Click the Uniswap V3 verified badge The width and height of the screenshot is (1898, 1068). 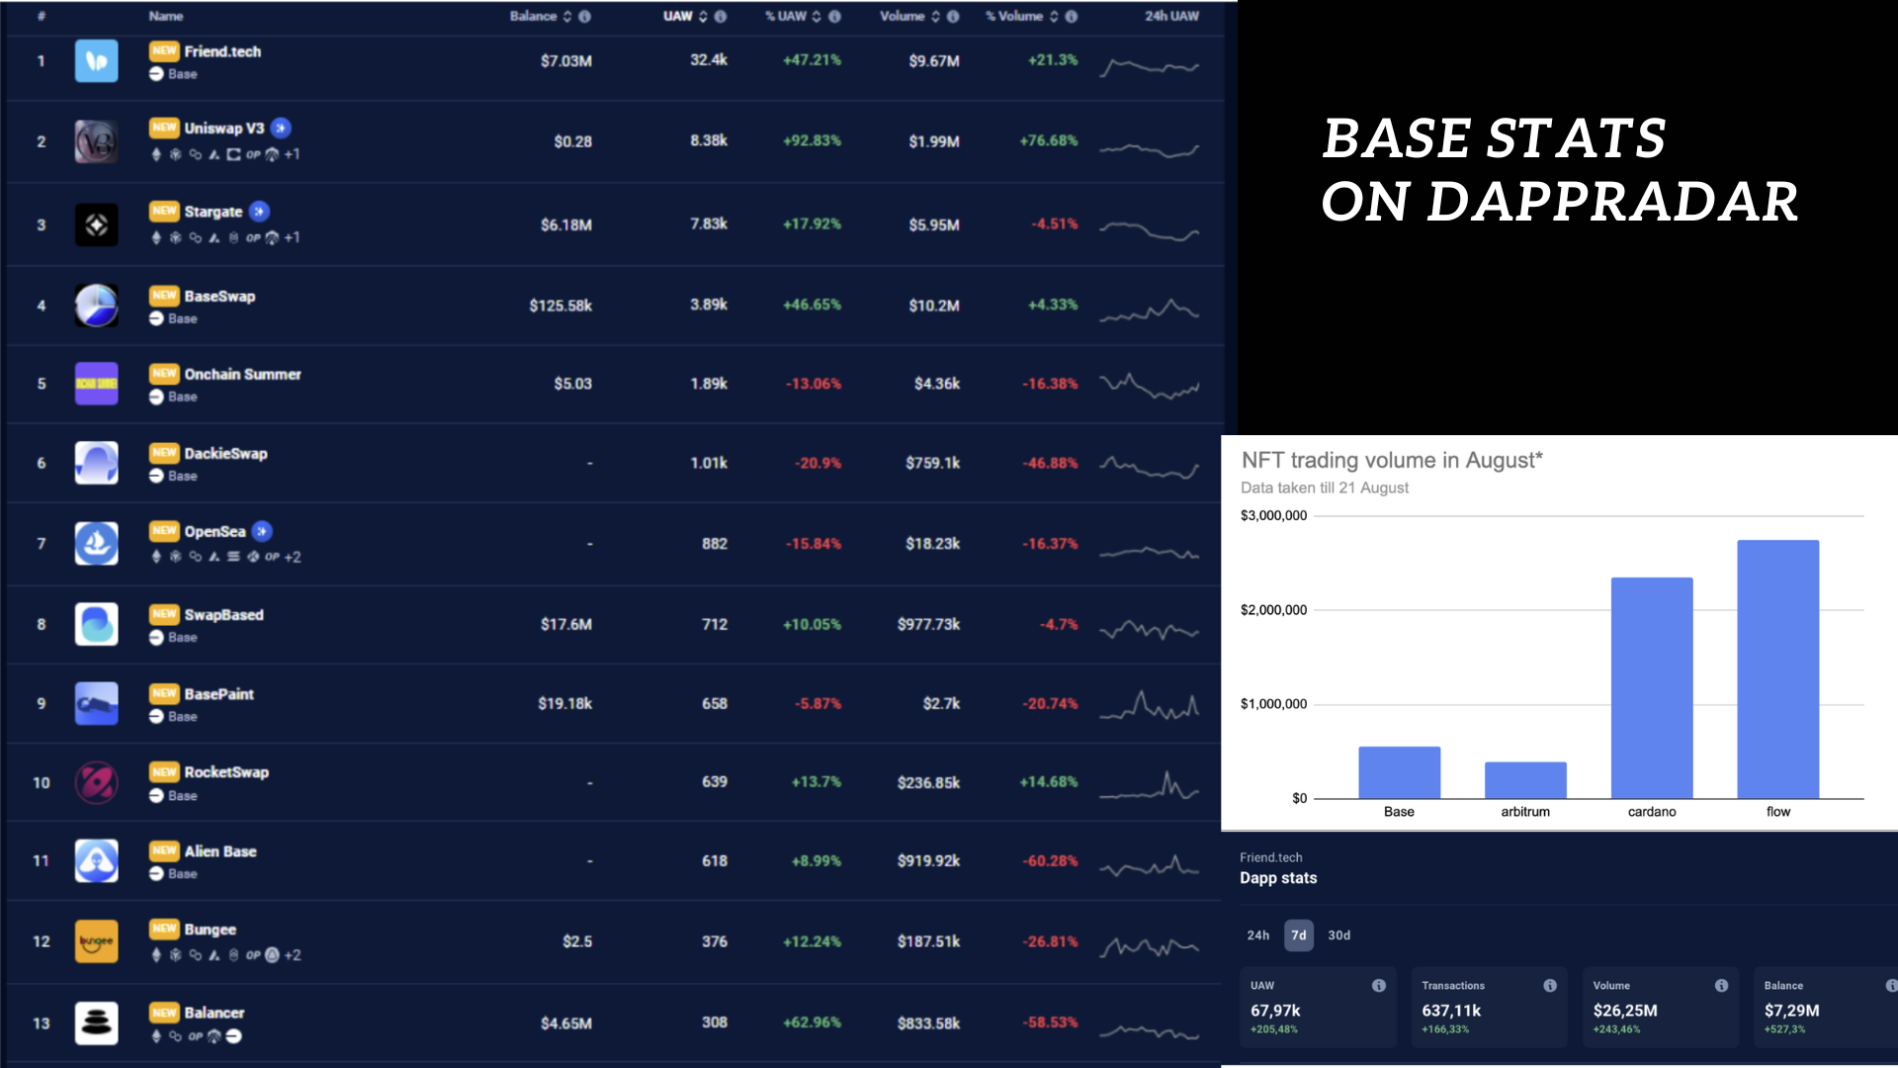click(x=281, y=128)
